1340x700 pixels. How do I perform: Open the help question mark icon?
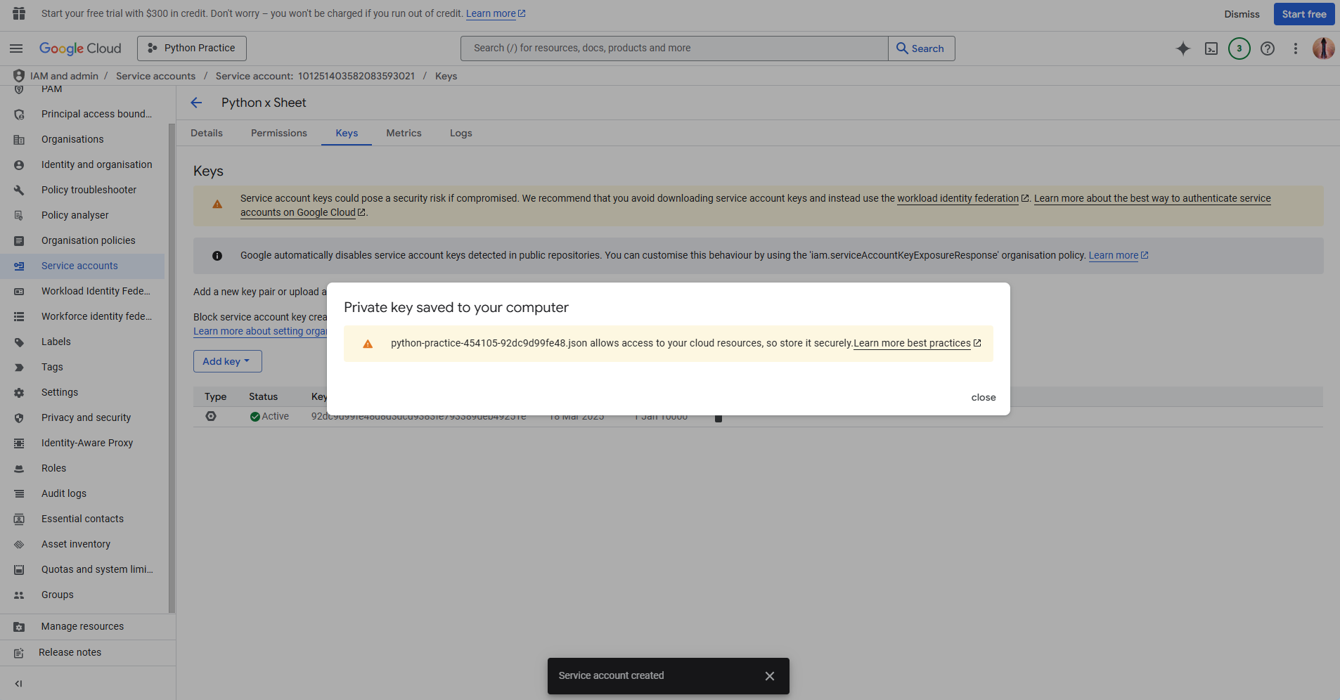coord(1268,48)
